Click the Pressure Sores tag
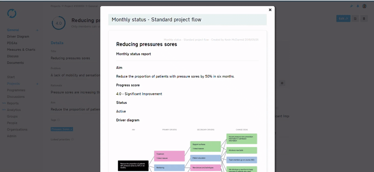 [x=62, y=129]
